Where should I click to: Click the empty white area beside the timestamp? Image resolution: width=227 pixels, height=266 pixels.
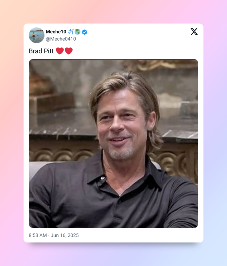(x=139, y=235)
